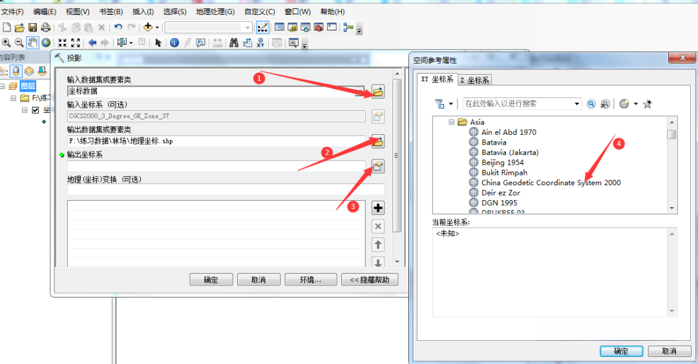Switch contents list to List By Source
Viewport: 698px width, 364px height.
pos(16,71)
